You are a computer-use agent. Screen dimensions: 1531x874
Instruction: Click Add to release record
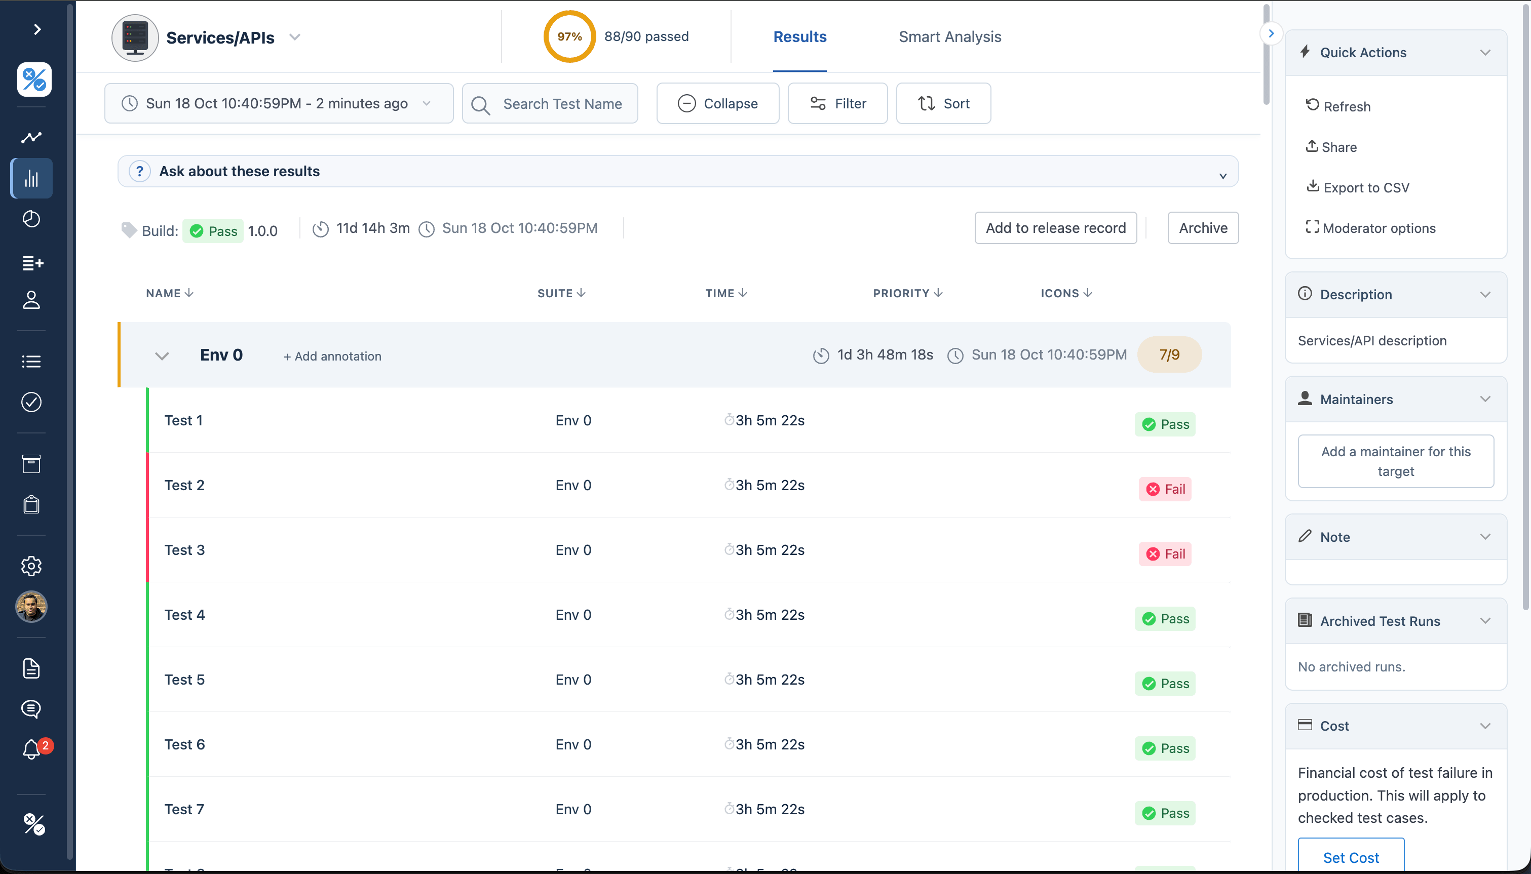pos(1055,227)
